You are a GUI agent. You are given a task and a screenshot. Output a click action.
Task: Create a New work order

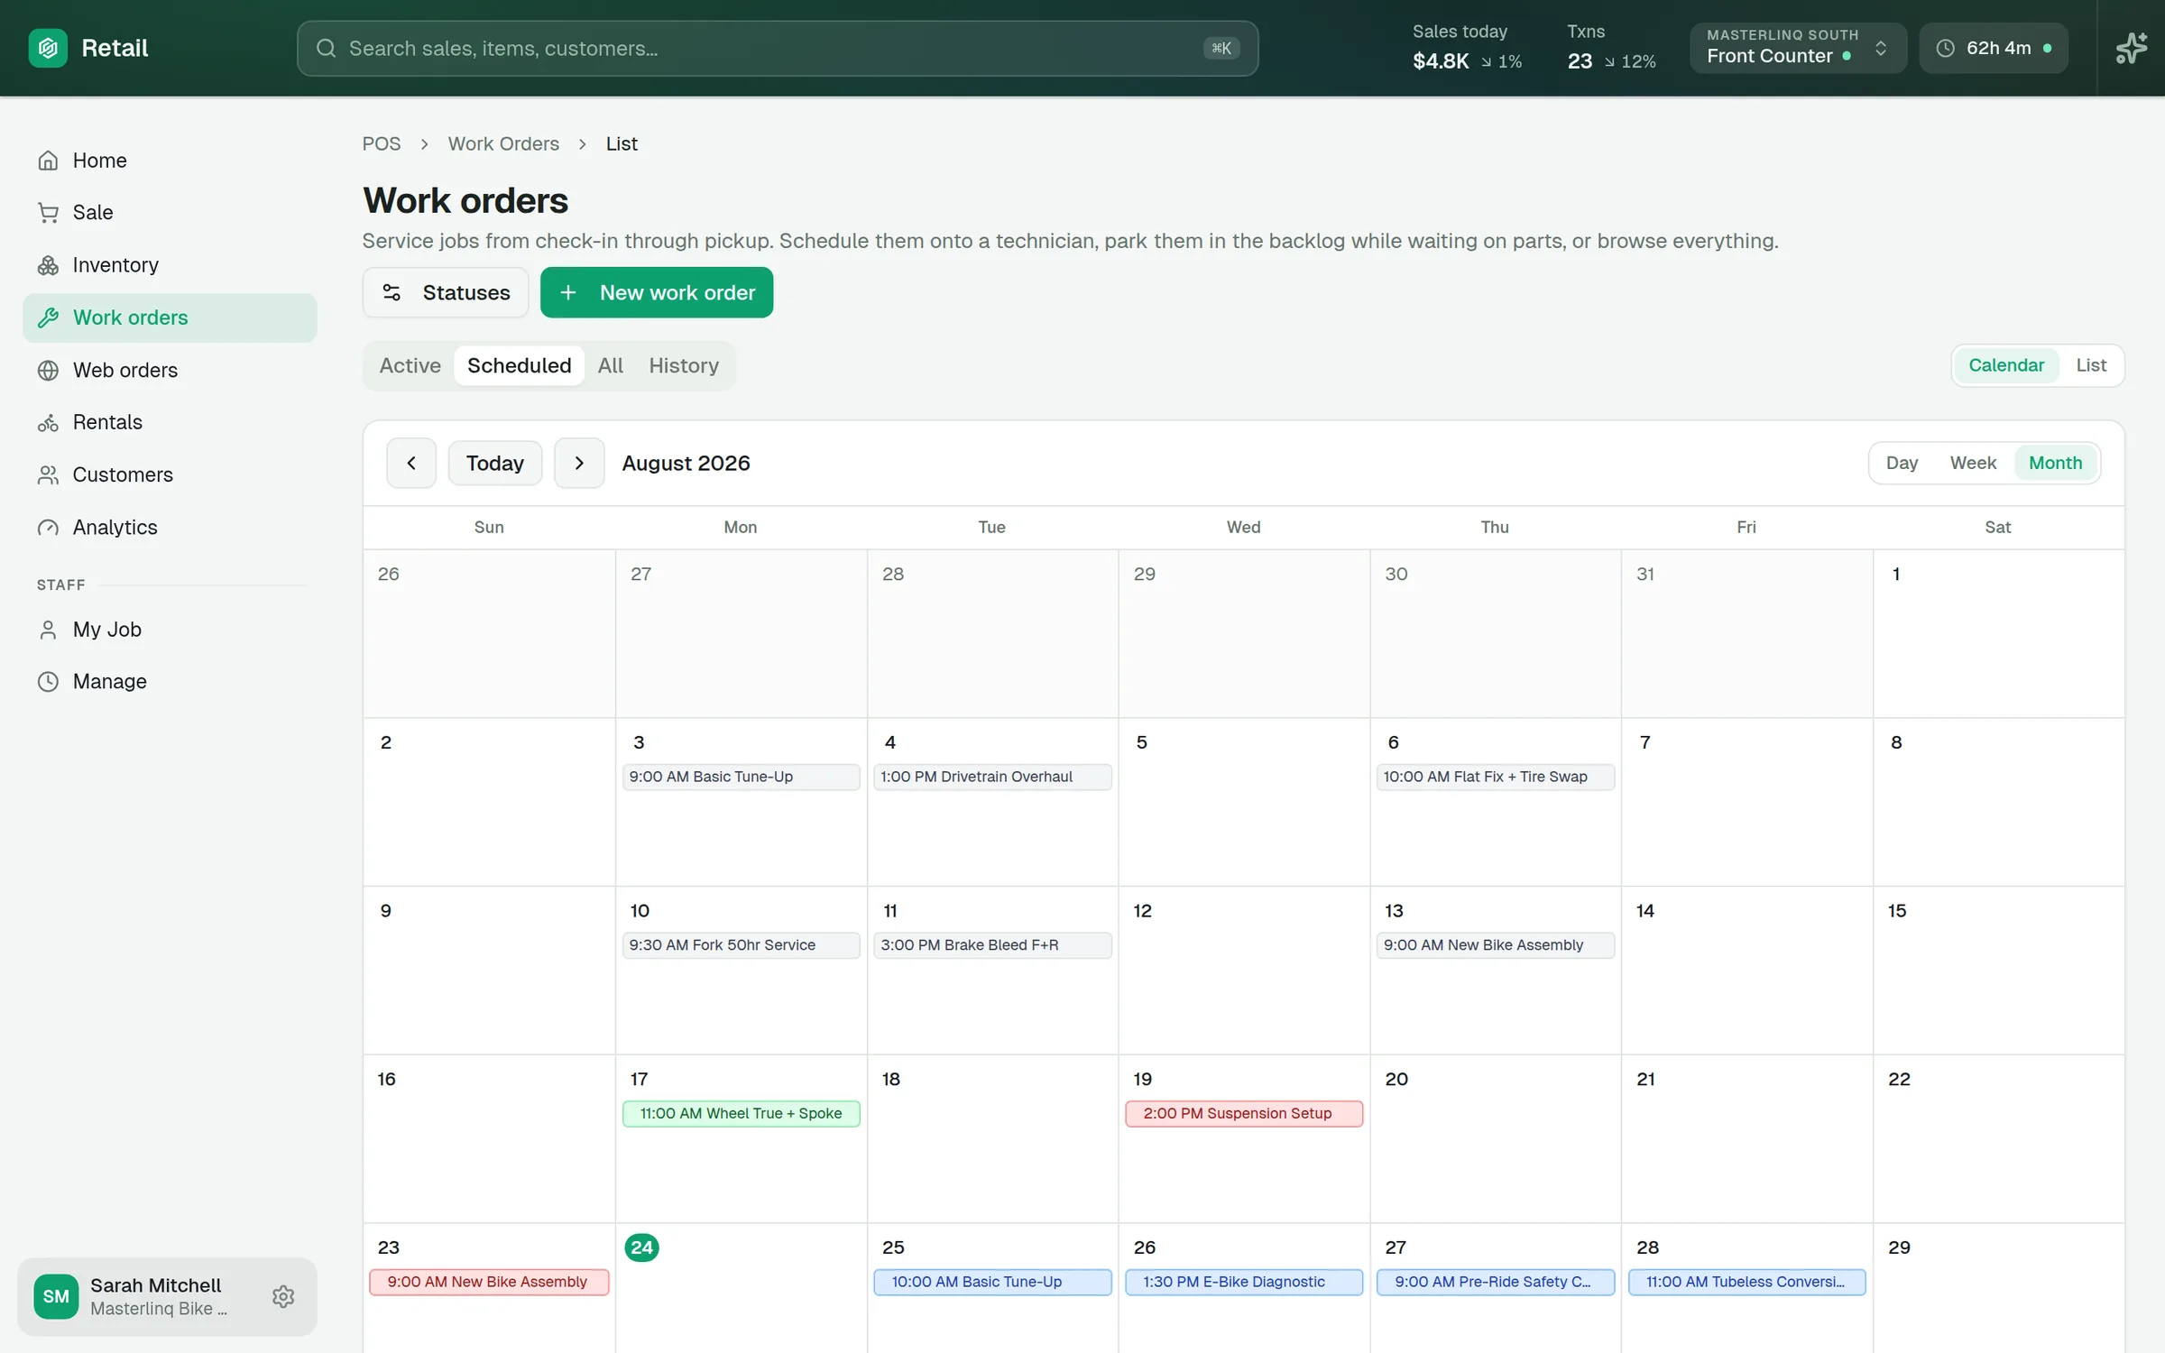[x=657, y=292]
